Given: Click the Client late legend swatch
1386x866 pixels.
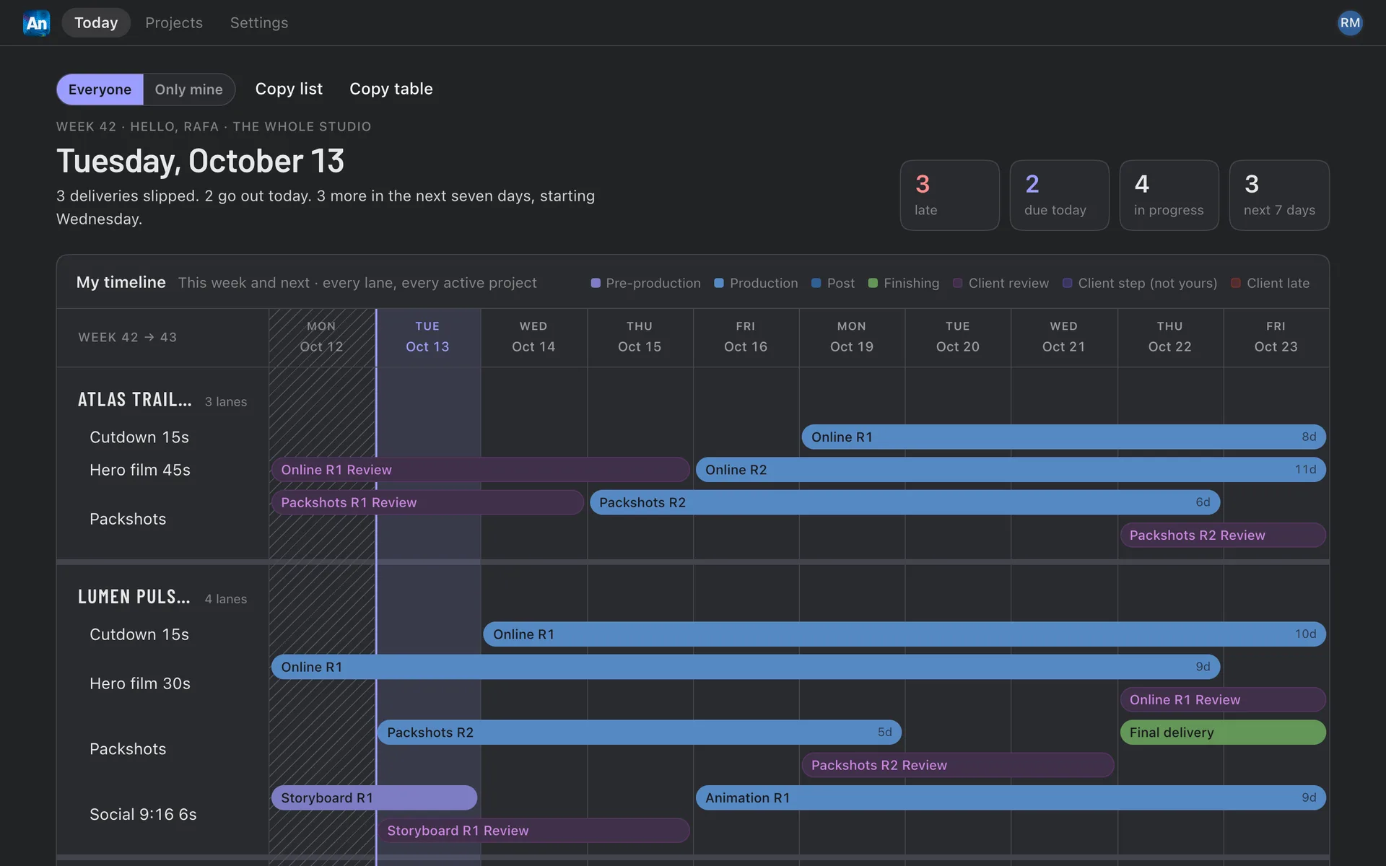Looking at the screenshot, I should [1236, 283].
